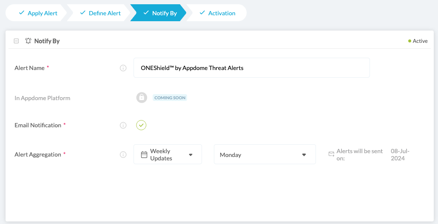Click the scheduled date 08-Jul-2024

(400, 154)
